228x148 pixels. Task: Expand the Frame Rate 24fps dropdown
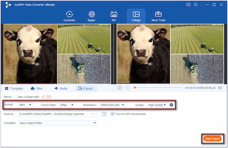66,105
